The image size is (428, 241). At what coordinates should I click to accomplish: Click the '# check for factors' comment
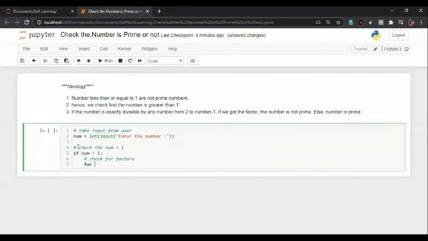click(x=109, y=159)
